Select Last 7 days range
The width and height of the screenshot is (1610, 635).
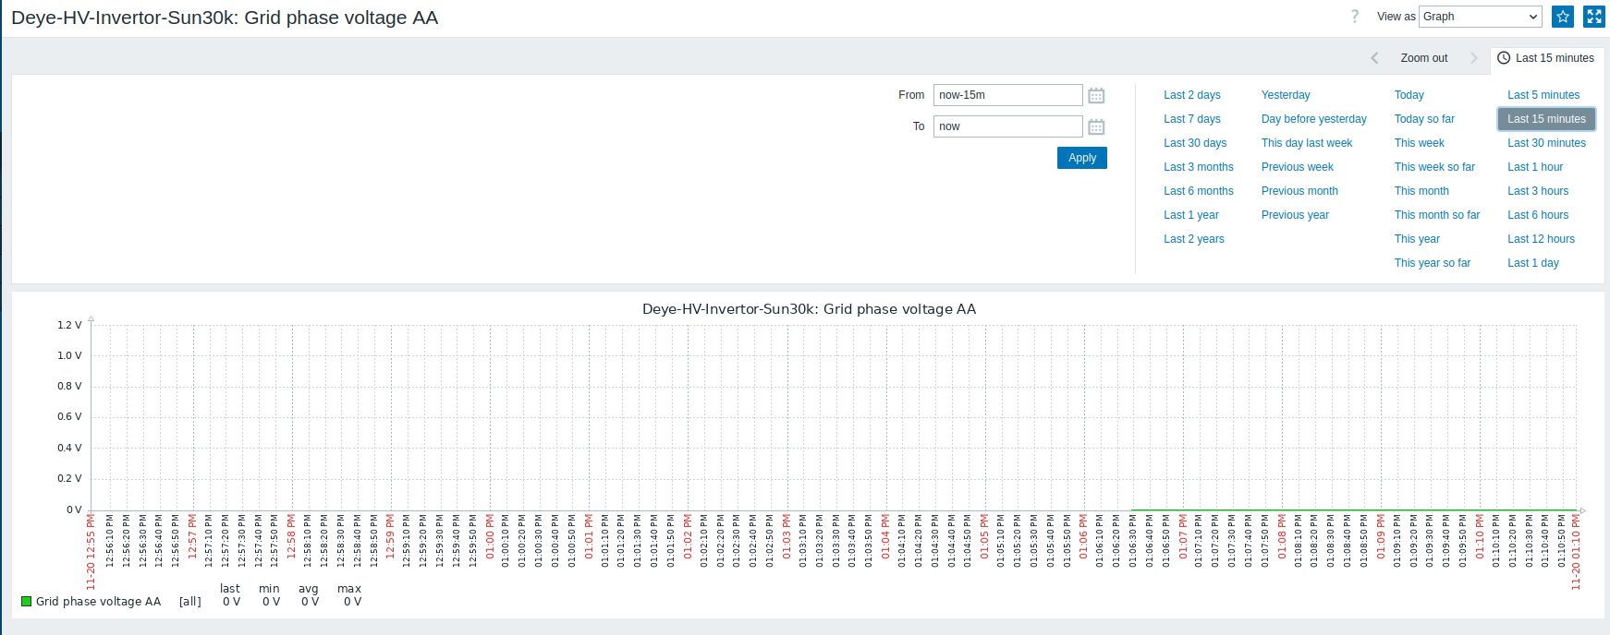(1191, 119)
